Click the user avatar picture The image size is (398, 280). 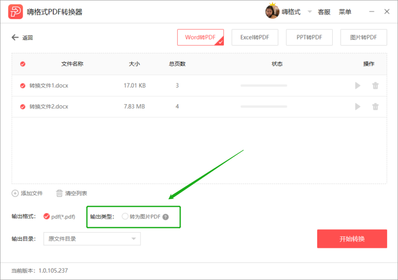[x=272, y=12]
